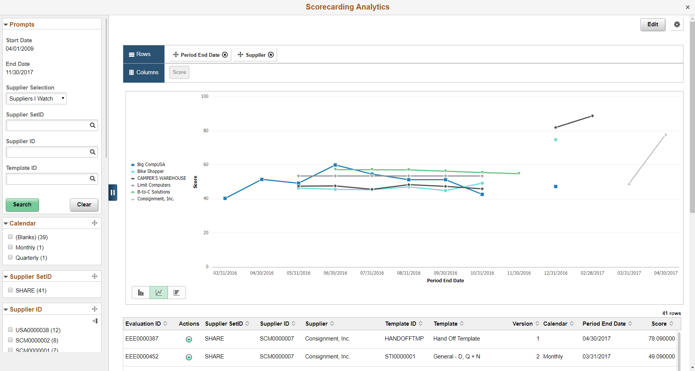
Task: Click the Search button
Action: [x=22, y=205]
